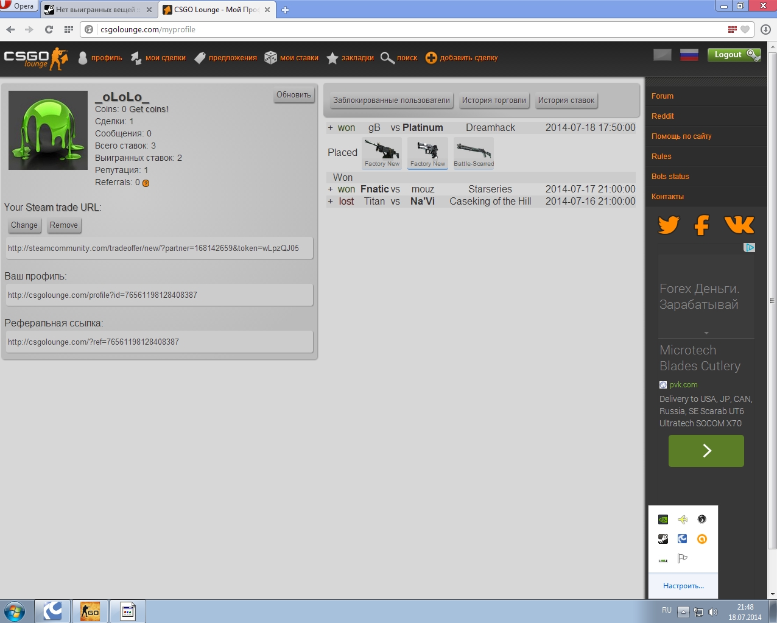
Task: Open the browser downloads icon
Action: point(766,29)
